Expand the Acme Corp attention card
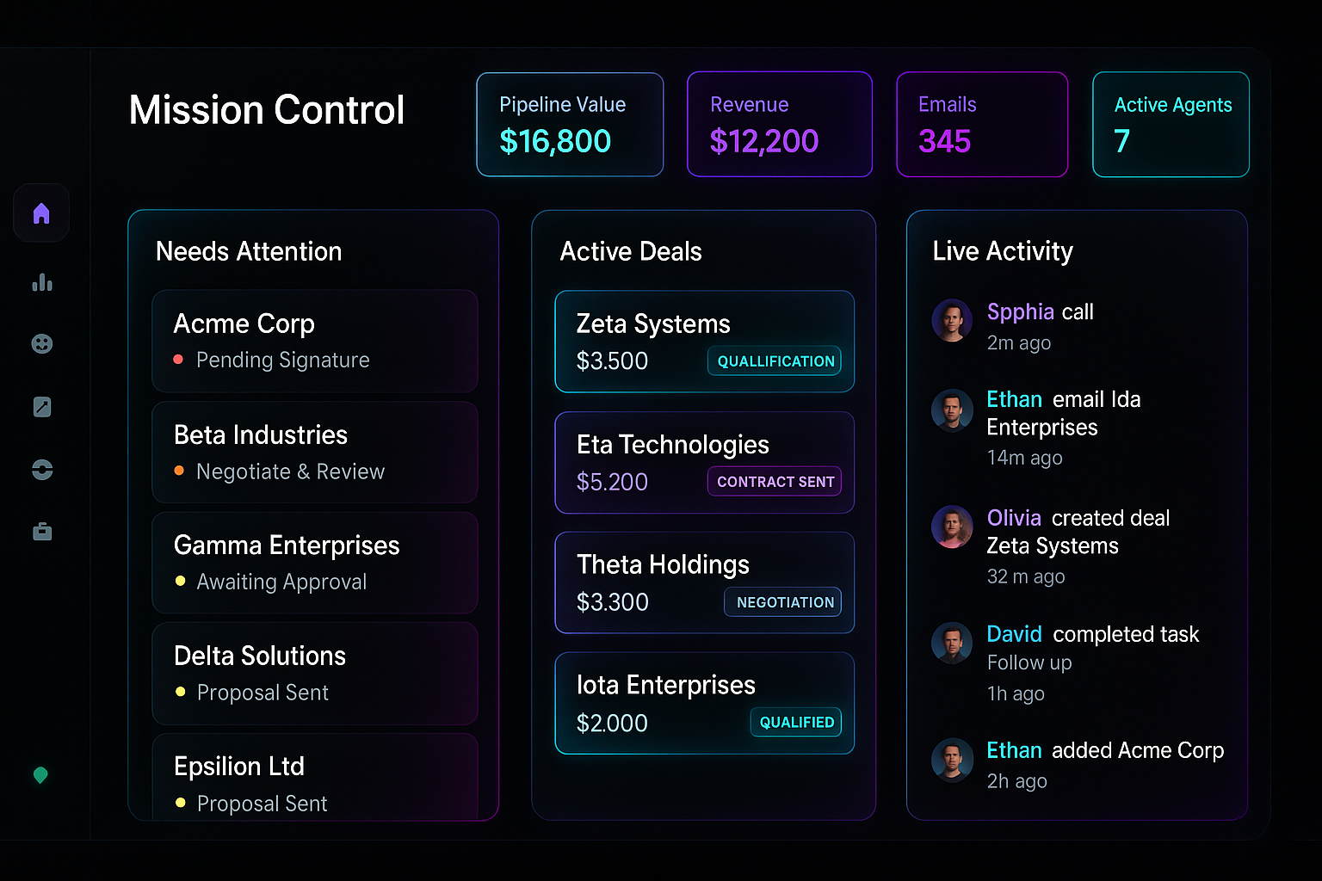This screenshot has height=881, width=1322. pos(315,342)
